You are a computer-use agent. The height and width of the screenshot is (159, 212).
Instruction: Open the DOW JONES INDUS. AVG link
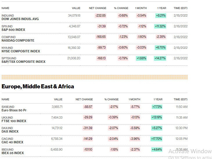click(20, 19)
